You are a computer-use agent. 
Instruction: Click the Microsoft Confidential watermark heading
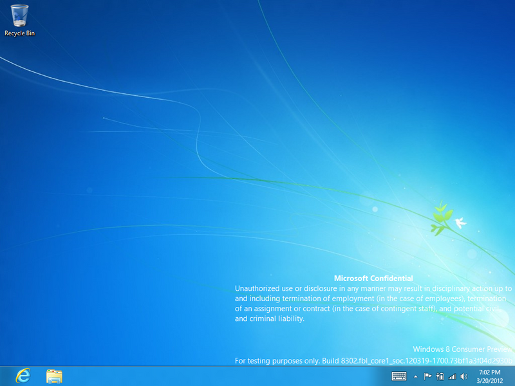click(373, 279)
